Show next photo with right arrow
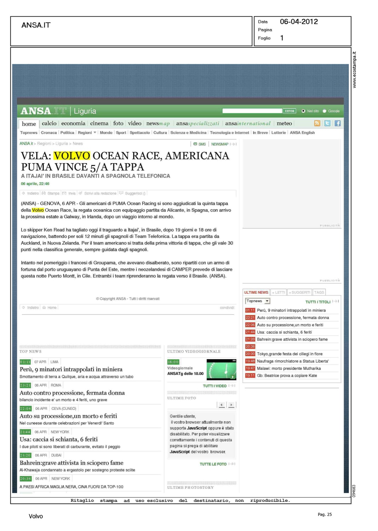Screen dimensions: 378x531 (x=231, y=405)
